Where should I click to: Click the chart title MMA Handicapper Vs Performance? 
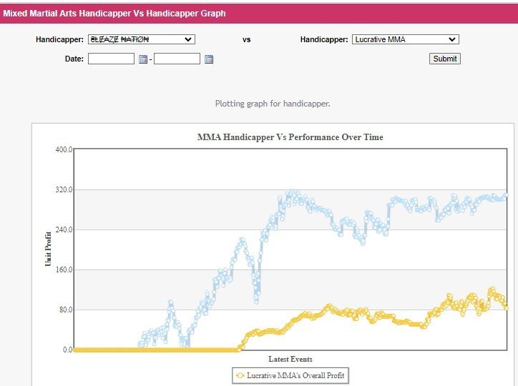click(x=290, y=137)
